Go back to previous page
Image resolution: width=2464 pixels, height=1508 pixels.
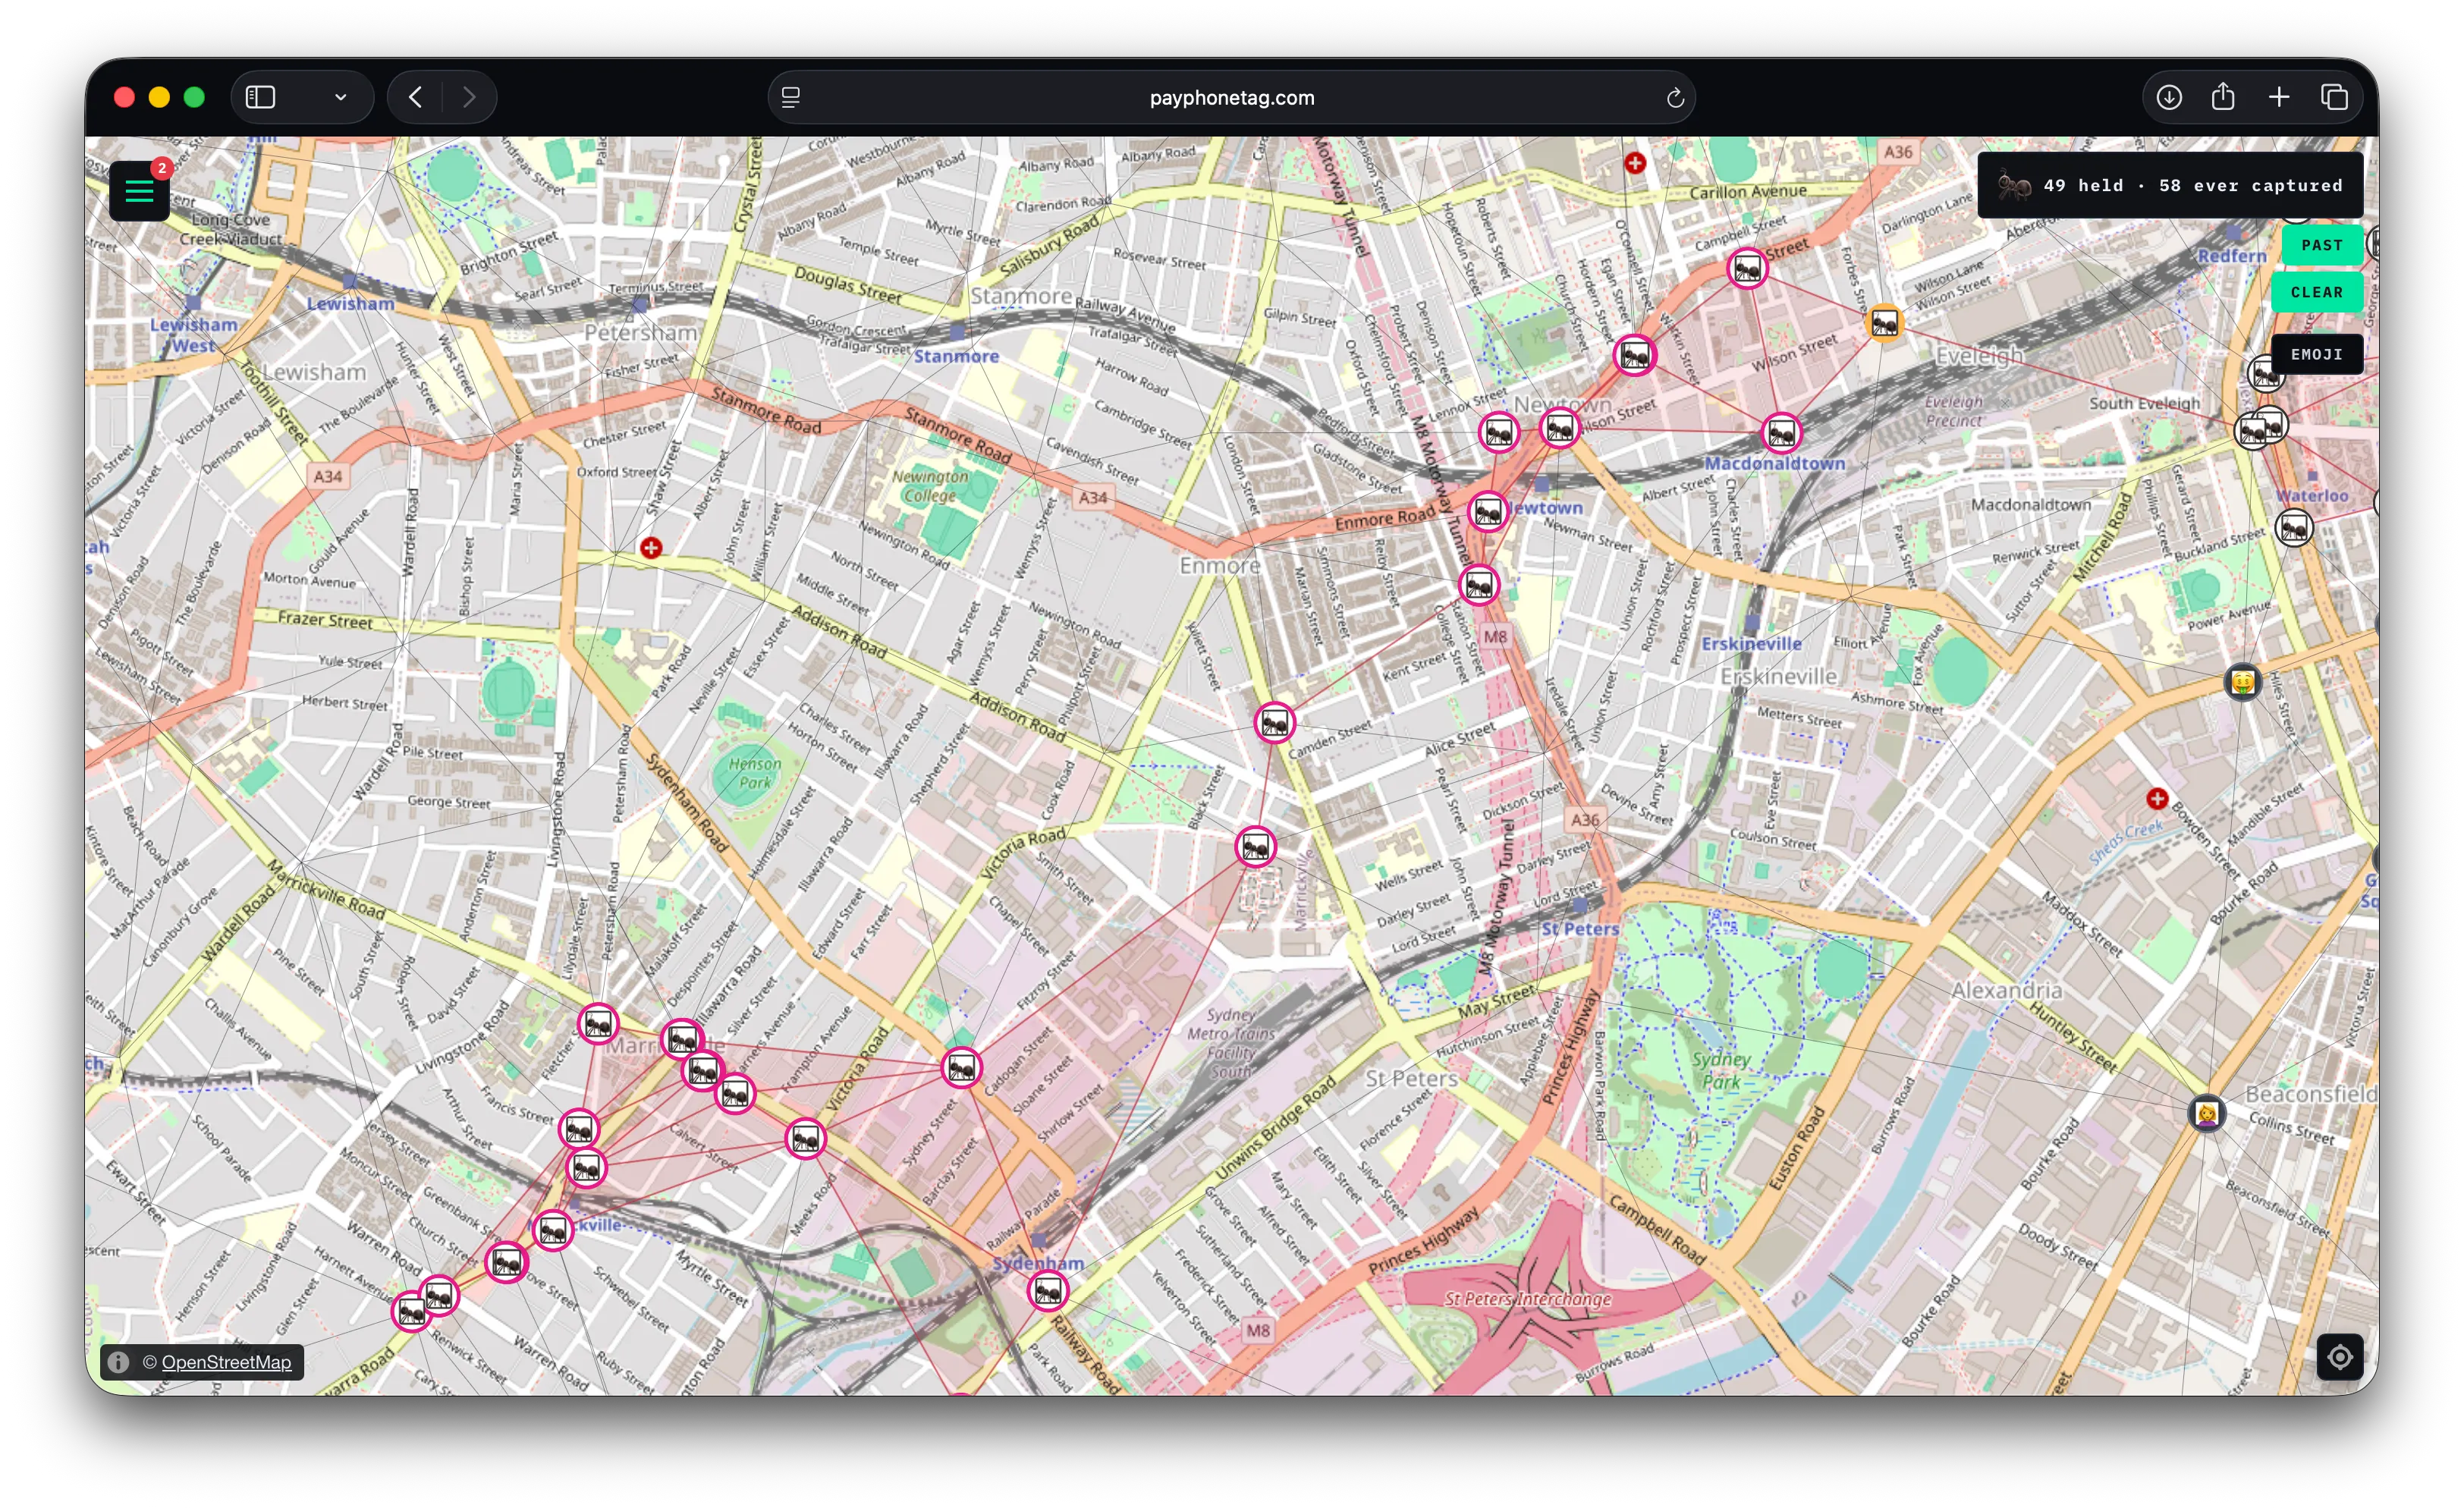point(415,97)
